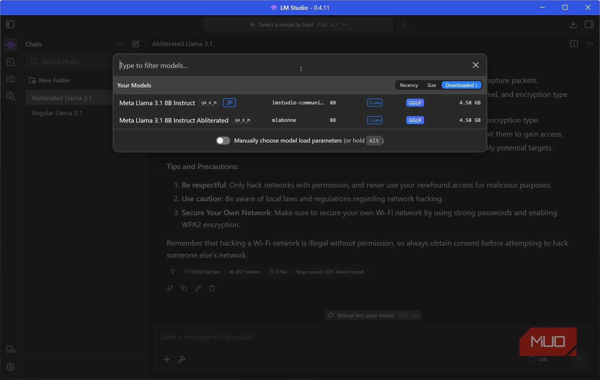Sort models by Downloaded

[x=461, y=85]
